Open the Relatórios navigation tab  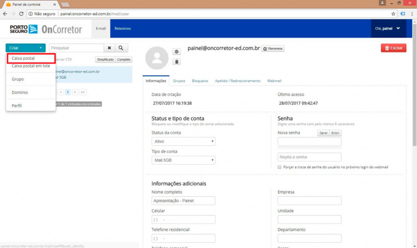click(x=122, y=29)
